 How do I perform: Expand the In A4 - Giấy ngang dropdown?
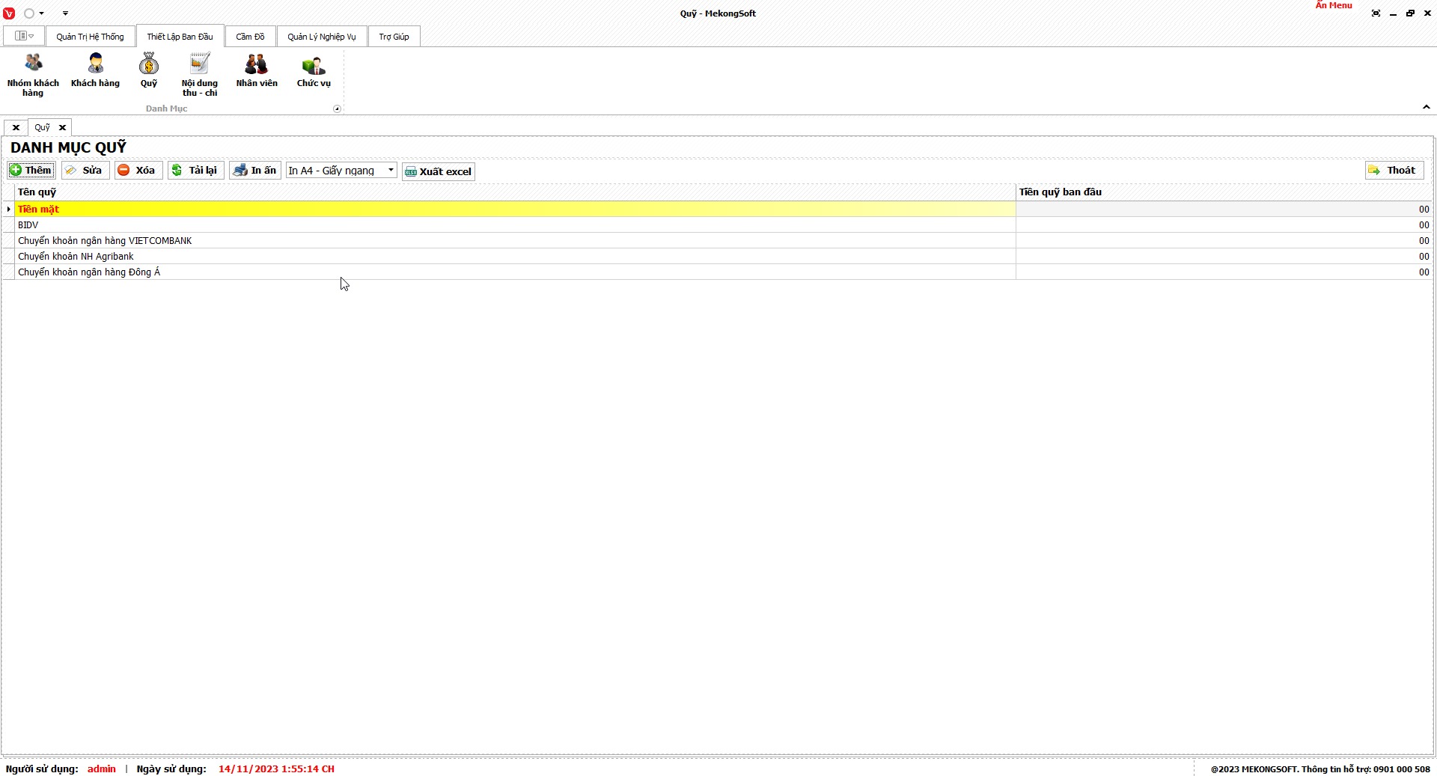[391, 171]
